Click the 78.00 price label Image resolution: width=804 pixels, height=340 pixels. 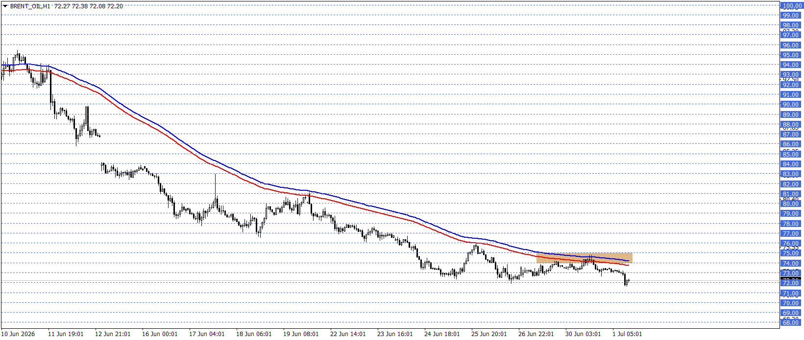[x=790, y=224]
